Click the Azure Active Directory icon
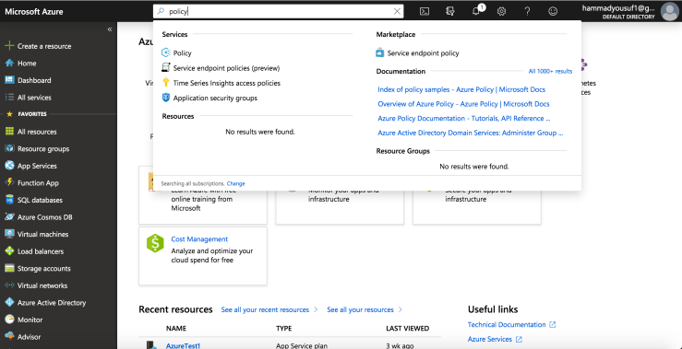 (x=9, y=303)
